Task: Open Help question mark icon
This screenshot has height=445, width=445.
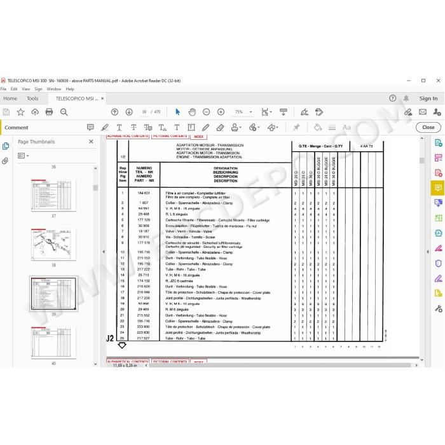Action: pyautogui.click(x=392, y=98)
